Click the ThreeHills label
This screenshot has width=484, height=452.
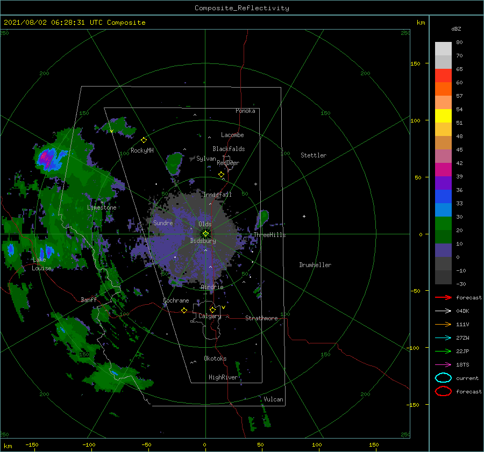(270, 235)
